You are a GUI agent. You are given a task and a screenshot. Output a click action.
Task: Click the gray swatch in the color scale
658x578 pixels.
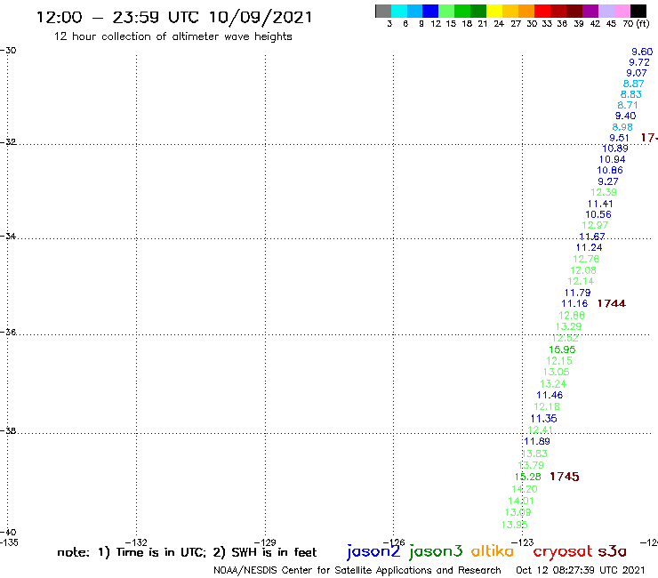click(383, 11)
